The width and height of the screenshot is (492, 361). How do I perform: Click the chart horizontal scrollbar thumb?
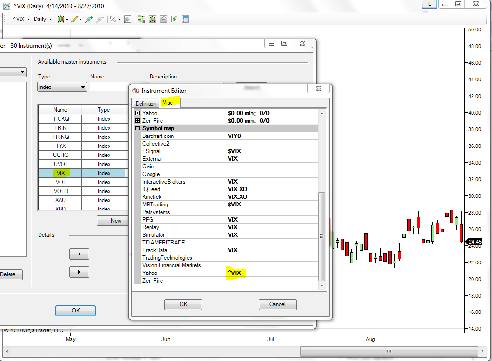point(389,351)
